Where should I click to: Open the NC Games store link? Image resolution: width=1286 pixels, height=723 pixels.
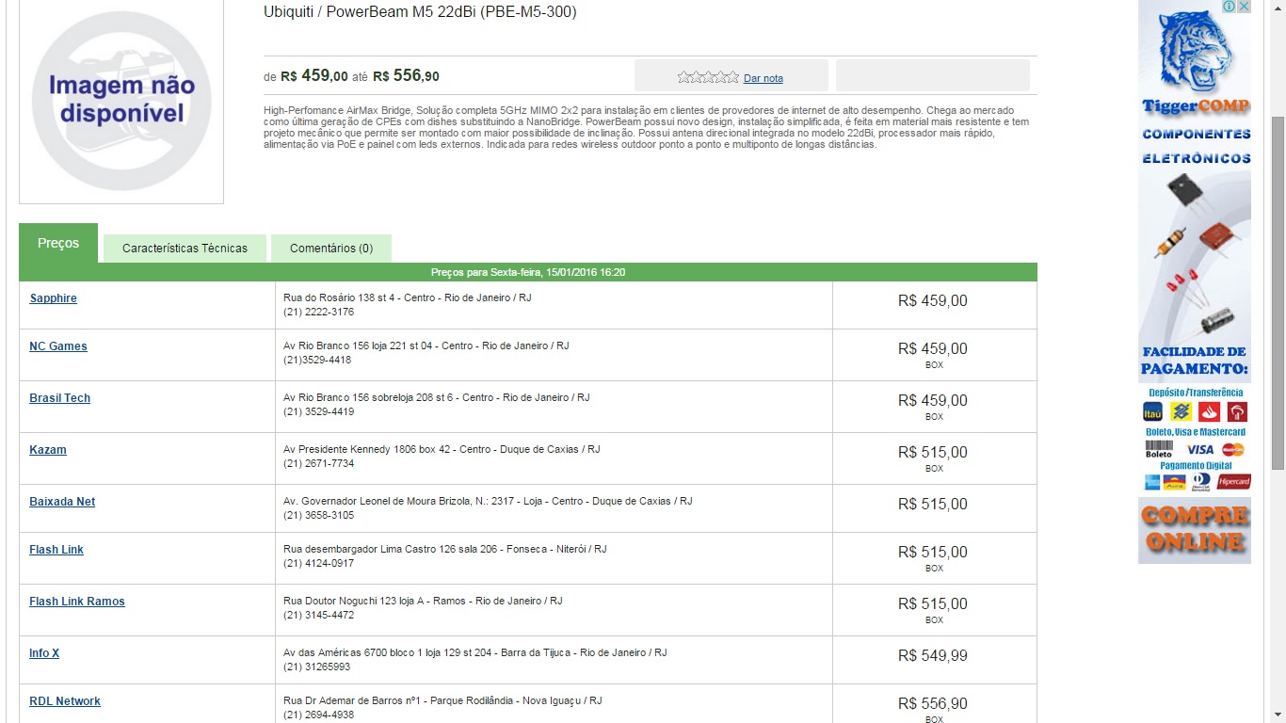point(58,346)
